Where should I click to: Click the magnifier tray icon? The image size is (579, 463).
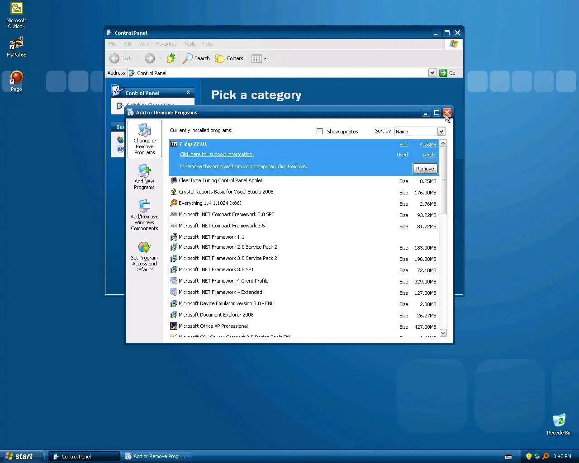(x=546, y=456)
